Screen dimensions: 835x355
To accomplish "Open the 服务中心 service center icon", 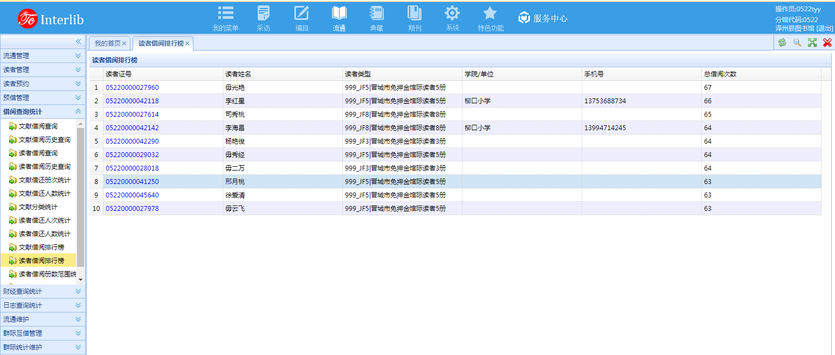I will 524,17.
